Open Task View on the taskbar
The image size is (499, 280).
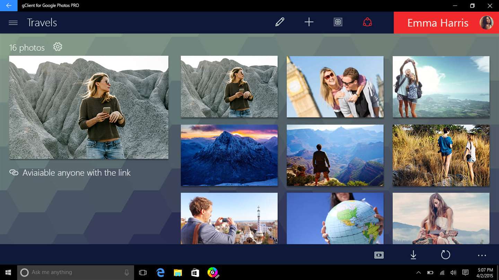143,272
